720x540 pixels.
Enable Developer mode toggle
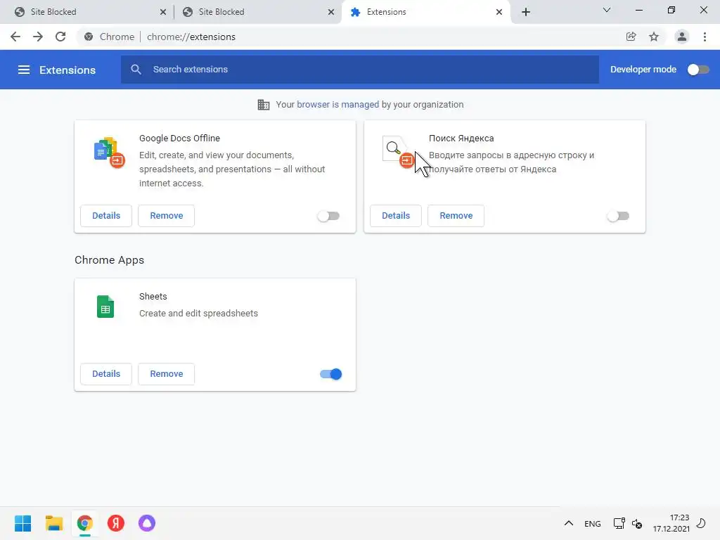click(x=698, y=70)
